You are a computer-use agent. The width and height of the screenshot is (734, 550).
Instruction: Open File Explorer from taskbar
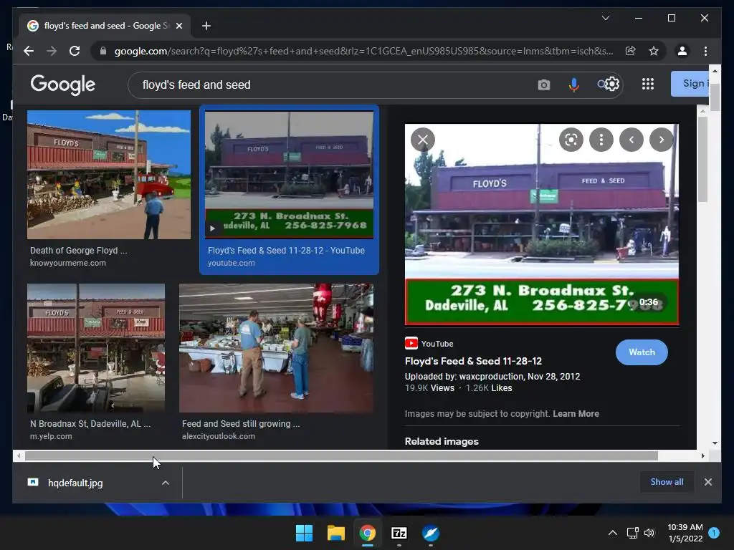[335, 533]
